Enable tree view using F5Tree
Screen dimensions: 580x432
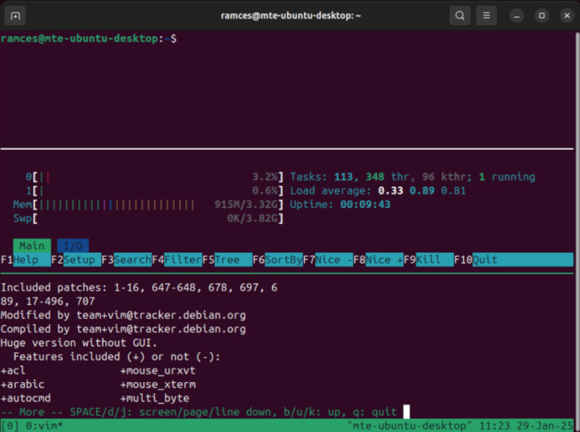(225, 259)
